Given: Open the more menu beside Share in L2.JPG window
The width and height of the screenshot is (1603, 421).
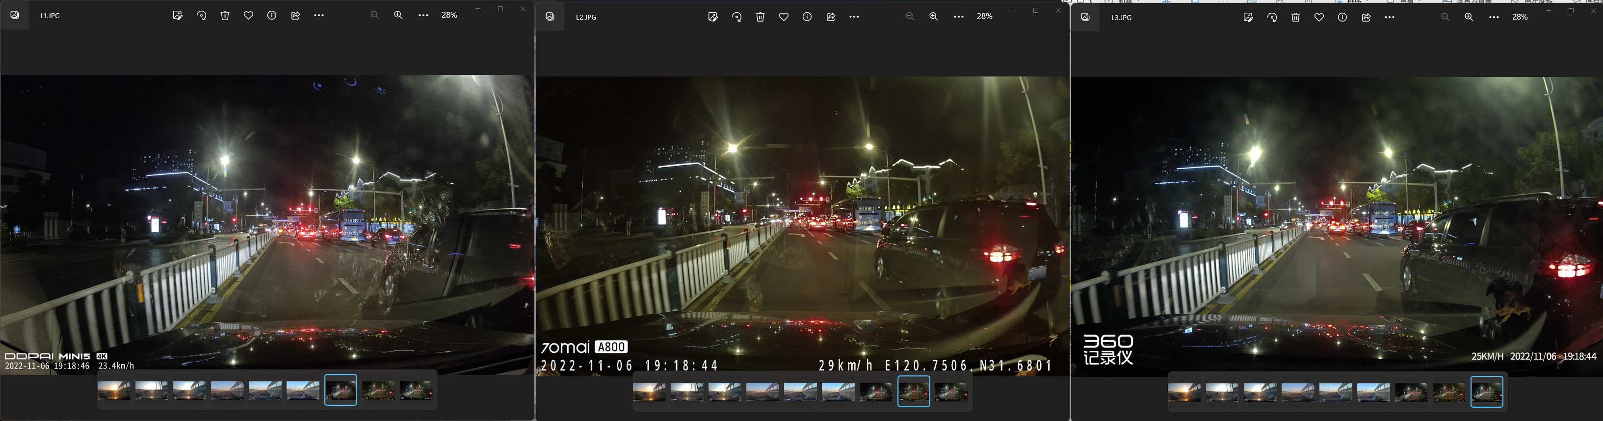Looking at the screenshot, I should (x=854, y=17).
